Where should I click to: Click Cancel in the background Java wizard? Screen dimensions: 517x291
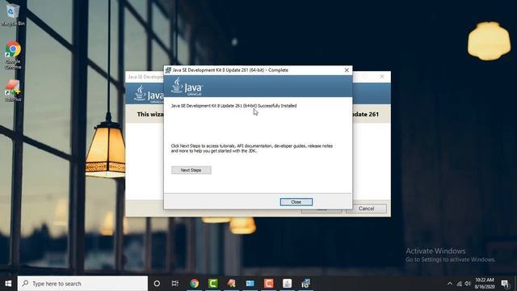click(x=366, y=209)
